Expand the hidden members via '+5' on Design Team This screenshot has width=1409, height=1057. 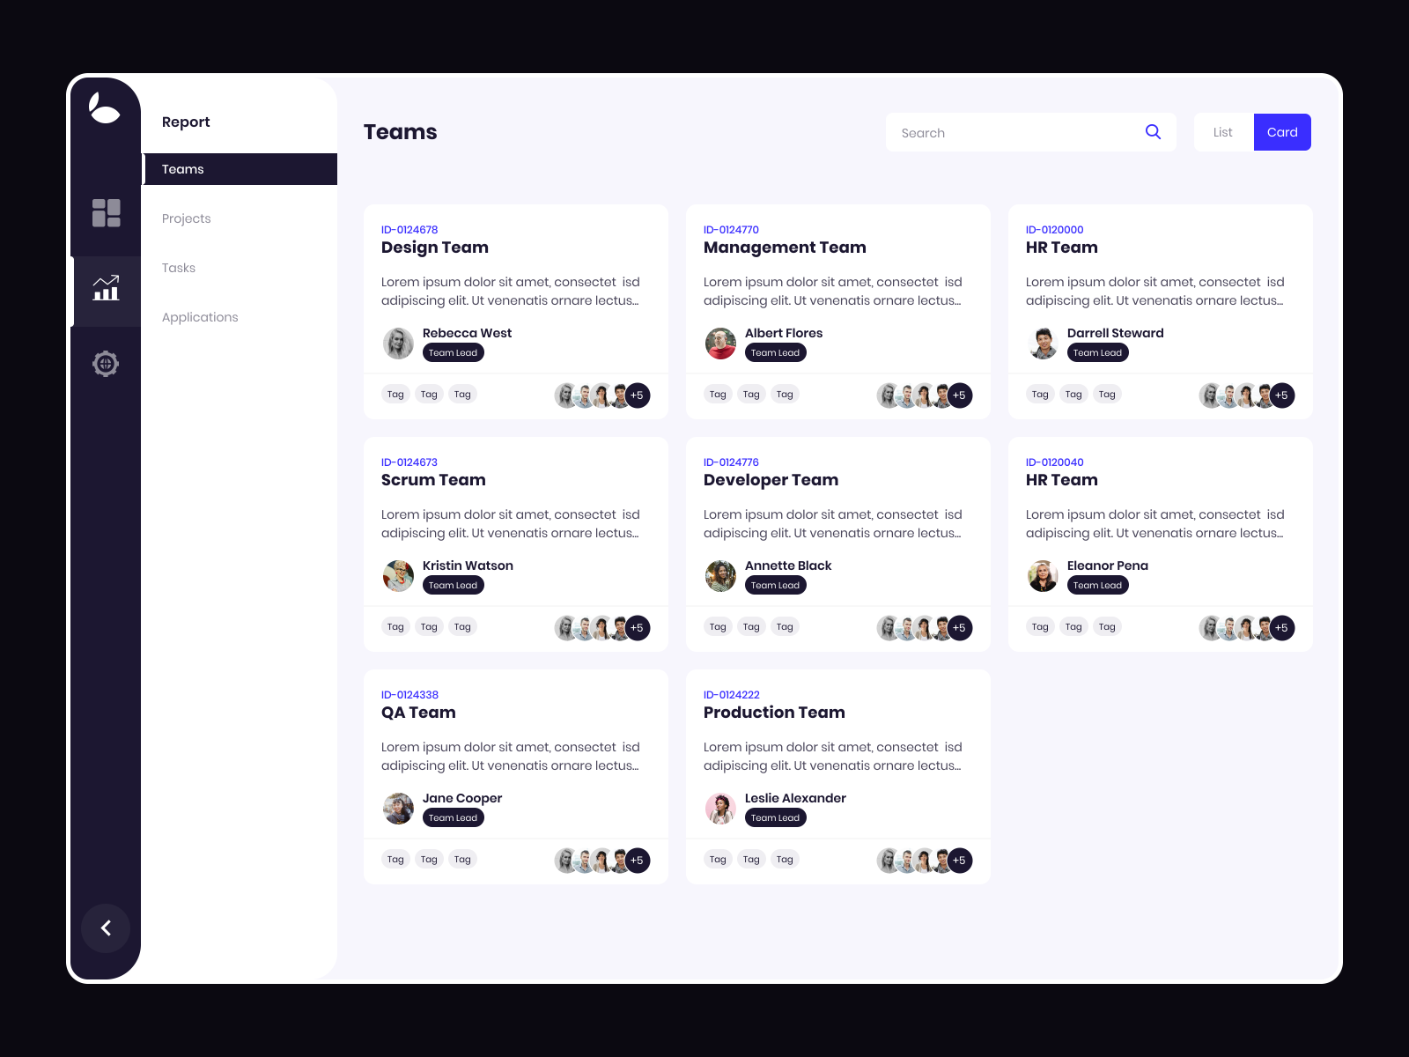point(637,395)
